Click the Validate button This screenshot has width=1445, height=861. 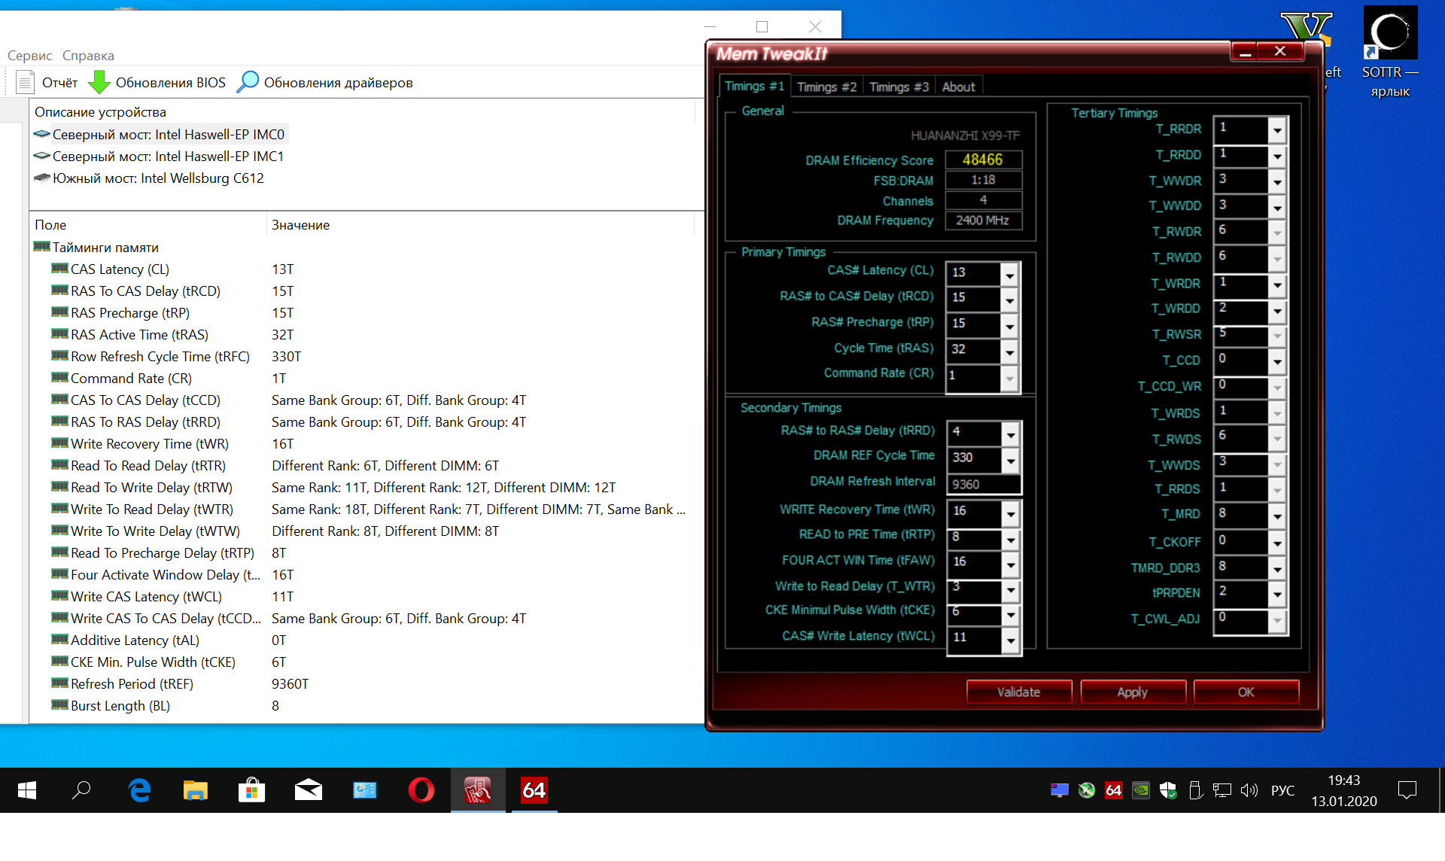coord(1019,692)
